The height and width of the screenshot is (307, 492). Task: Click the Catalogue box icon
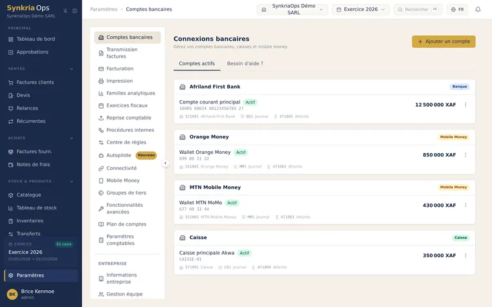[10, 195]
